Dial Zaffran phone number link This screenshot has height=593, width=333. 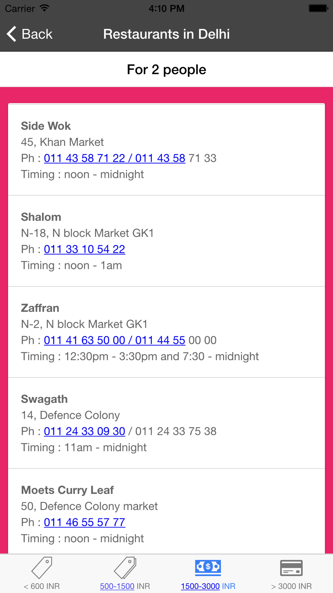click(115, 340)
